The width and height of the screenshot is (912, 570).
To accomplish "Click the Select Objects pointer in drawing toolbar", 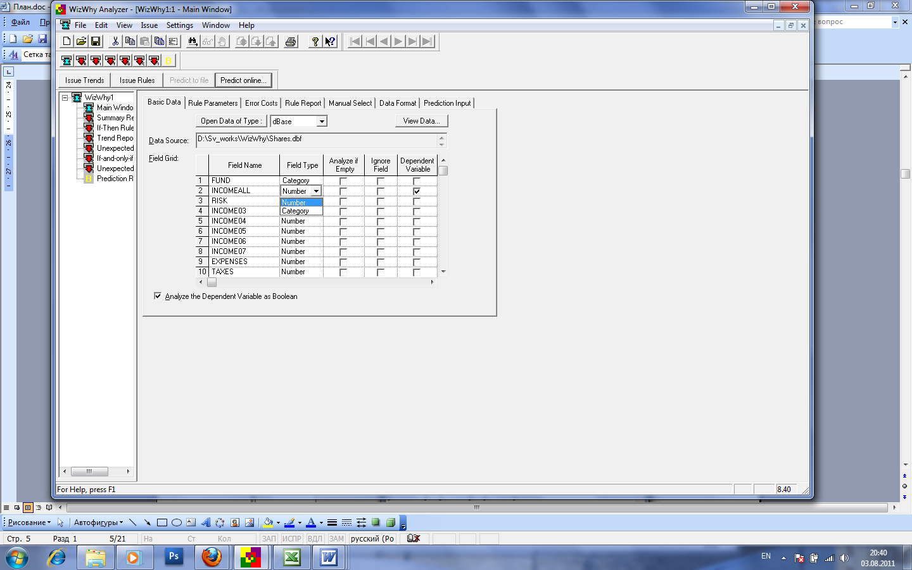I will [60, 522].
